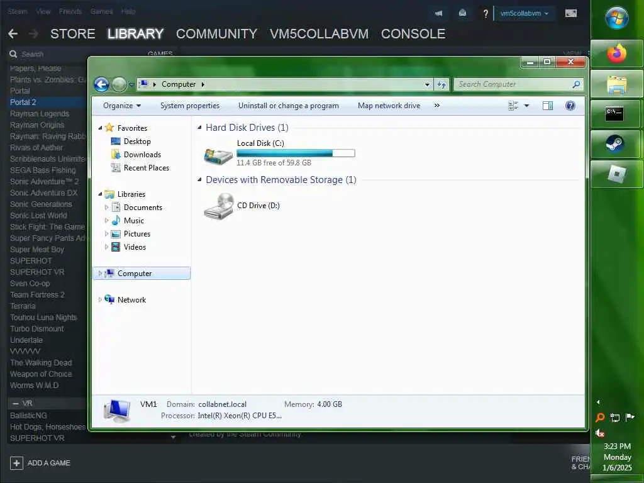The image size is (644, 483).
Task: Select the Pictures library
Action: click(x=136, y=234)
